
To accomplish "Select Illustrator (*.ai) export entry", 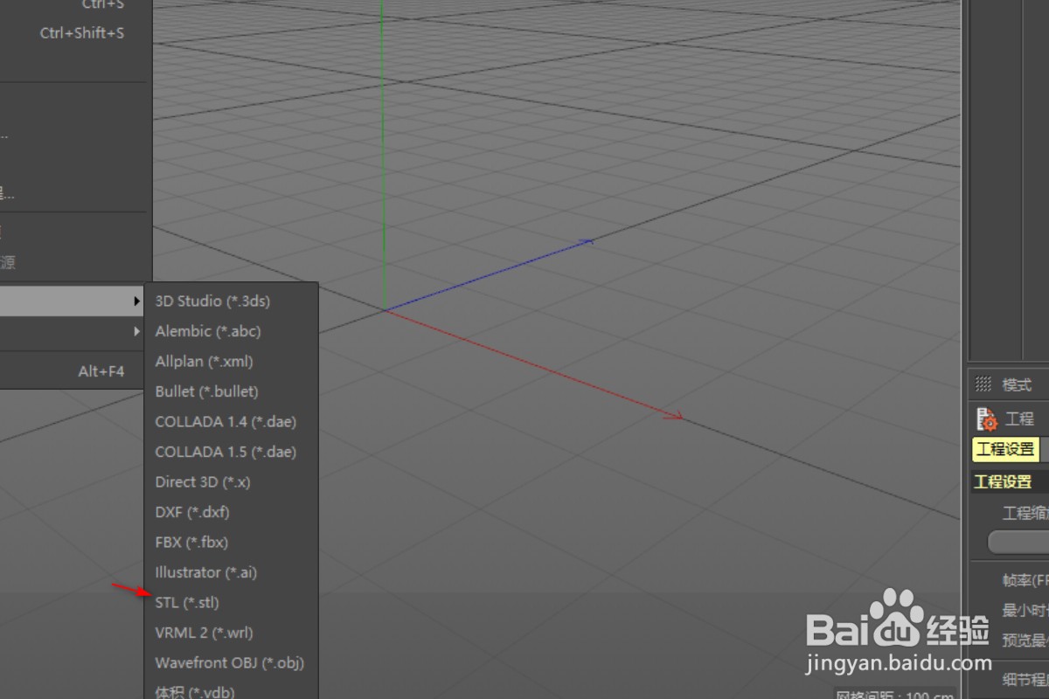I will click(x=231, y=572).
